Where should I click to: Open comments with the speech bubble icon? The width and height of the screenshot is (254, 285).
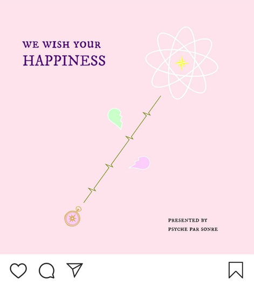[47, 270]
